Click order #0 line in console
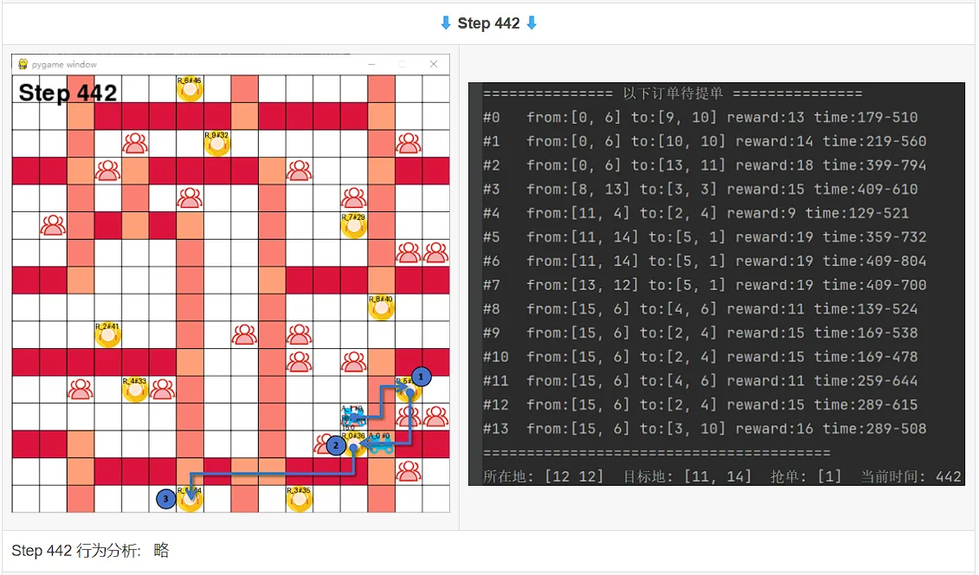Image resolution: width=979 pixels, height=575 pixels. pyautogui.click(x=700, y=118)
